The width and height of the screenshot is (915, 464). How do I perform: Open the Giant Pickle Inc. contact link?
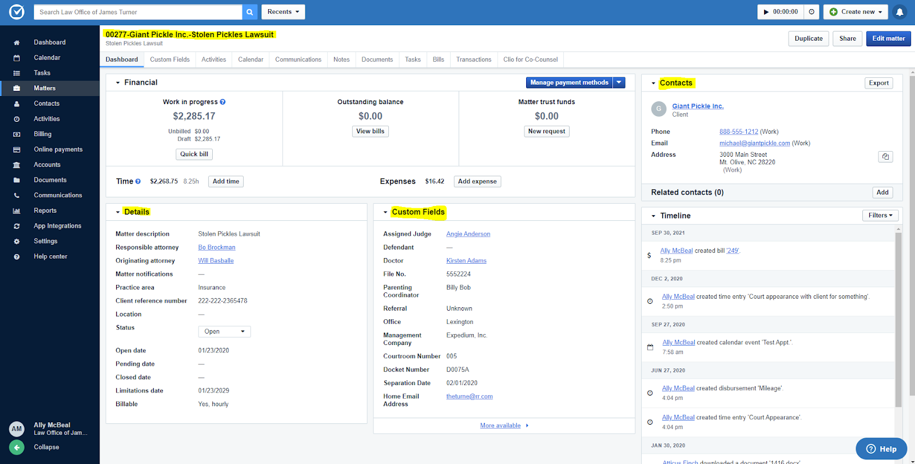tap(698, 106)
